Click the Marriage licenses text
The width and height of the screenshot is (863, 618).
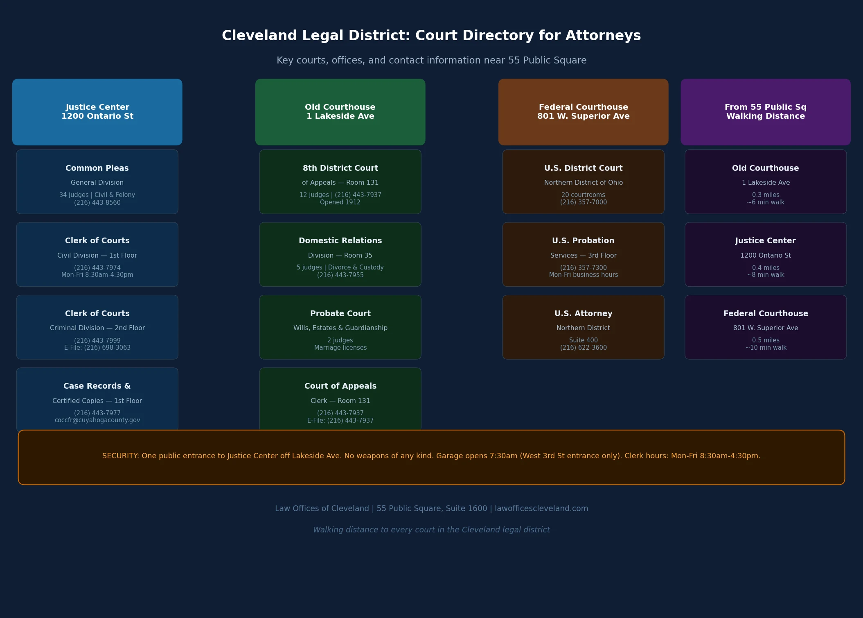pyautogui.click(x=340, y=348)
